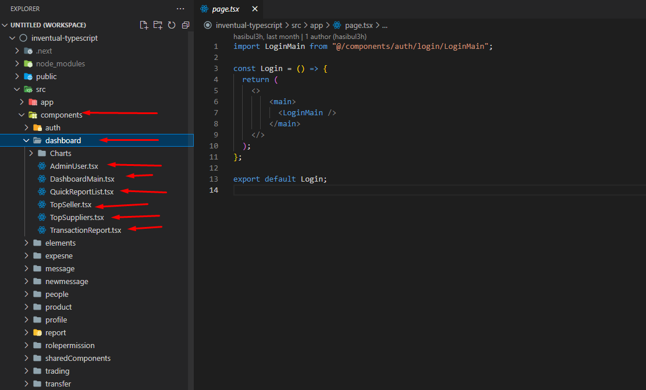646x390 pixels.
Task: Click breadcrumb inventual-typescript
Action: click(249, 25)
